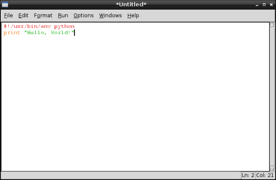The image size is (276, 180).
Task: Minimize the Untitled window
Action: pos(257,5)
